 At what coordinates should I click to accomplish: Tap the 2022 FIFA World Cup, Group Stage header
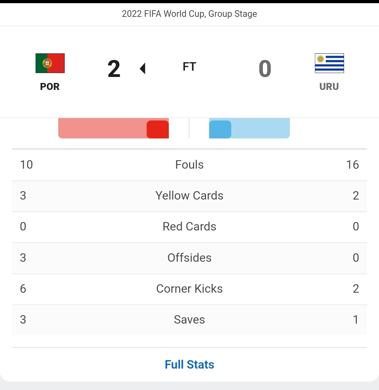(189, 14)
